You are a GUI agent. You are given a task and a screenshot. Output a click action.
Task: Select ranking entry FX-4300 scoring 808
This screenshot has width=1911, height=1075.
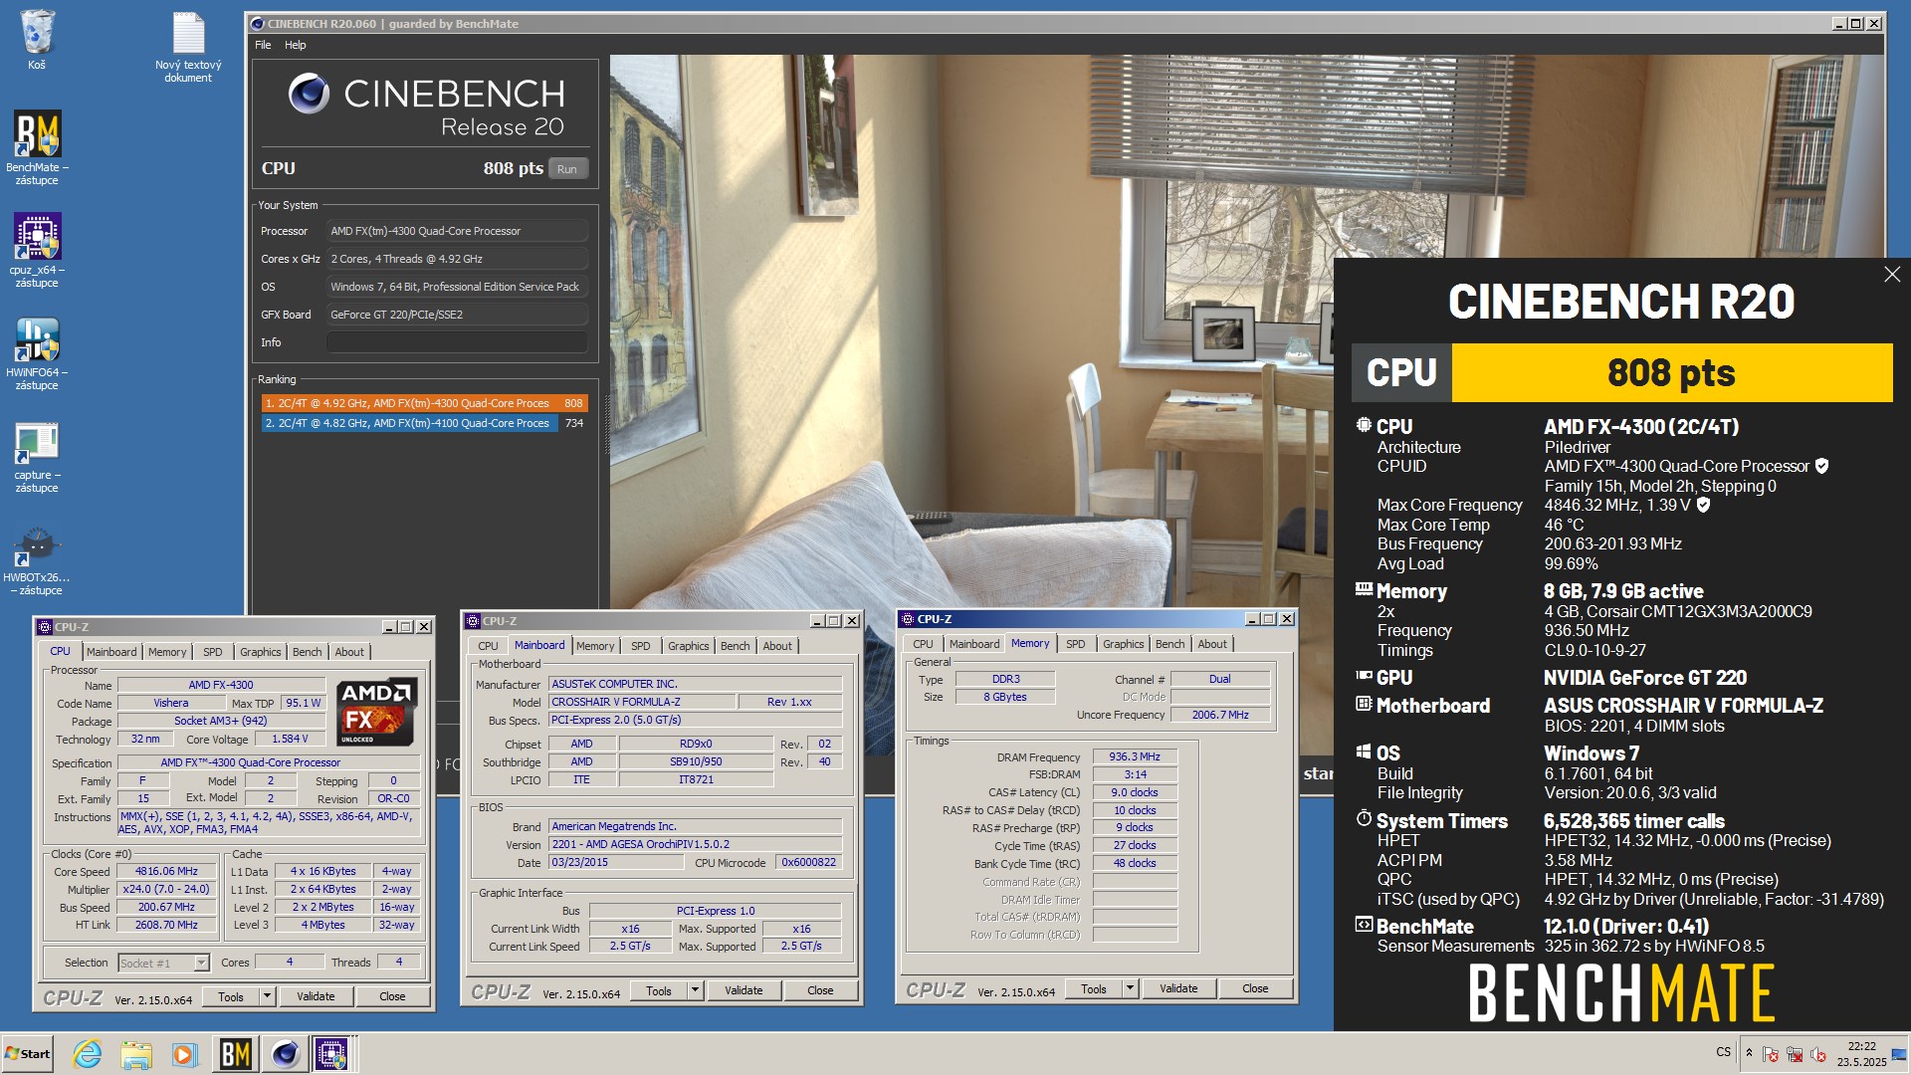424,403
